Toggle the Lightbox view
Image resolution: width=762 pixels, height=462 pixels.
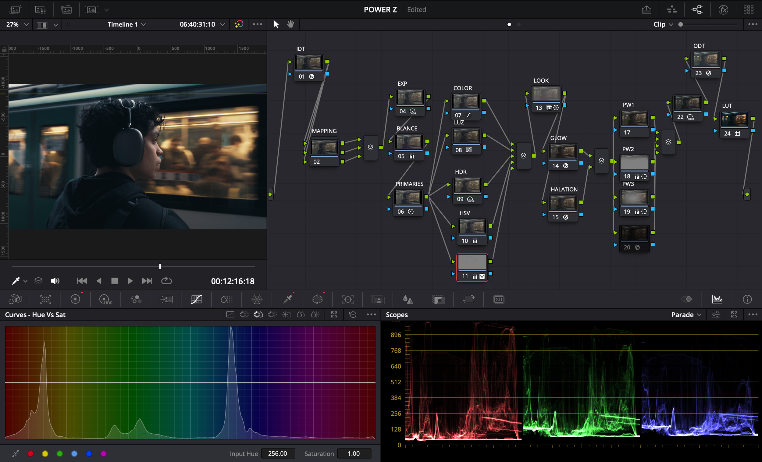pyautogui.click(x=749, y=9)
